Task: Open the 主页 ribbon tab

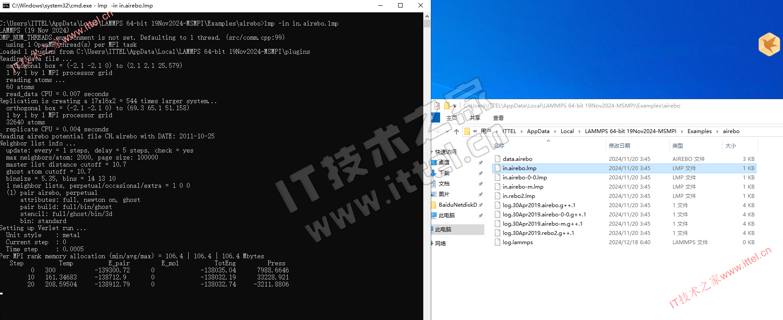Action: [x=452, y=118]
